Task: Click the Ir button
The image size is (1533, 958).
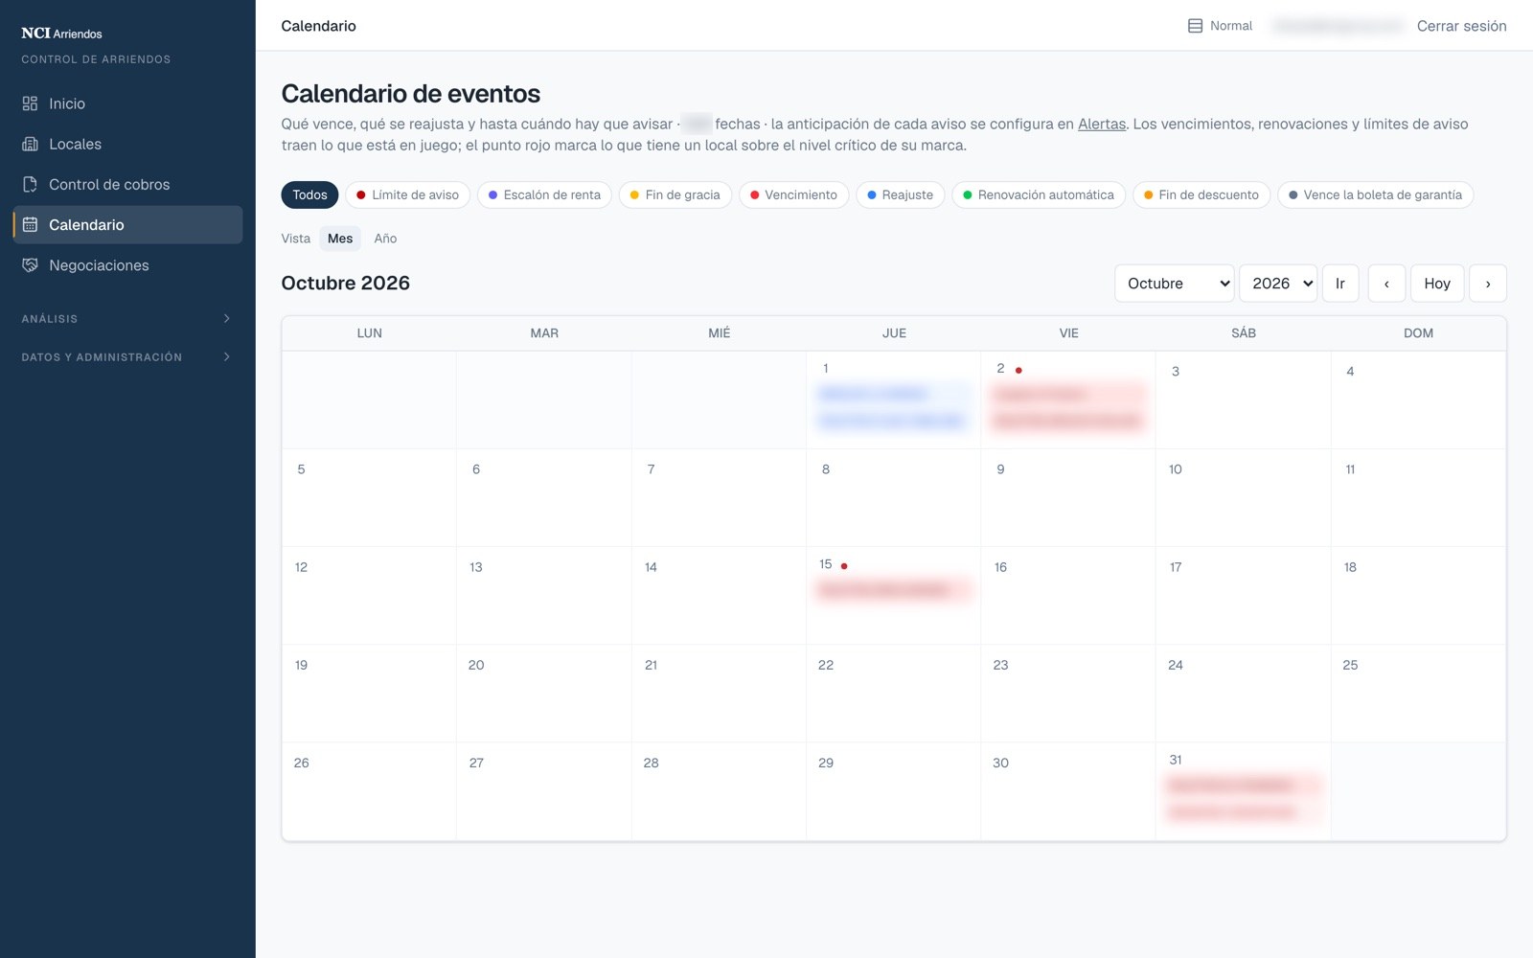Action: tap(1340, 284)
